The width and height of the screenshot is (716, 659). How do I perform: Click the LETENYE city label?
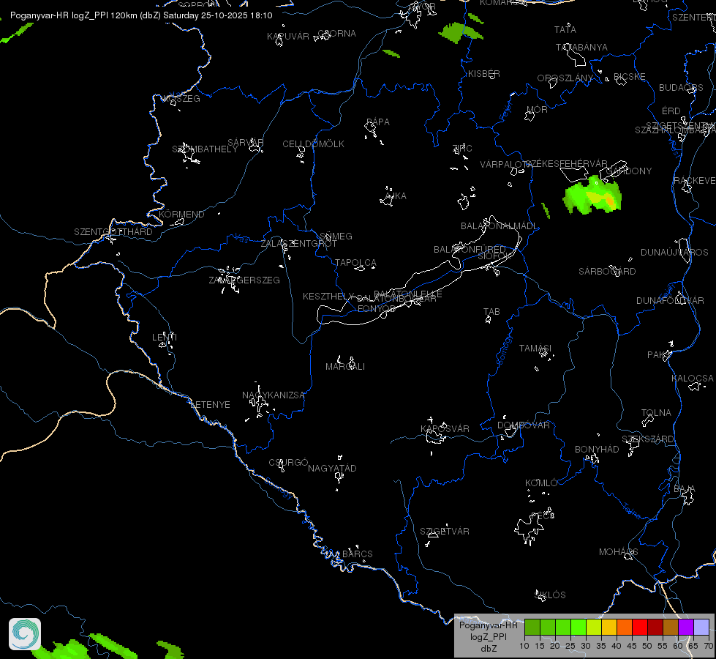[x=210, y=405]
